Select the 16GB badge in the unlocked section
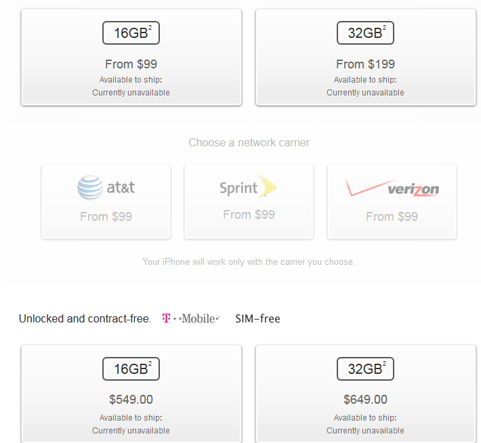Image resolution: width=481 pixels, height=443 pixels. coord(131,368)
